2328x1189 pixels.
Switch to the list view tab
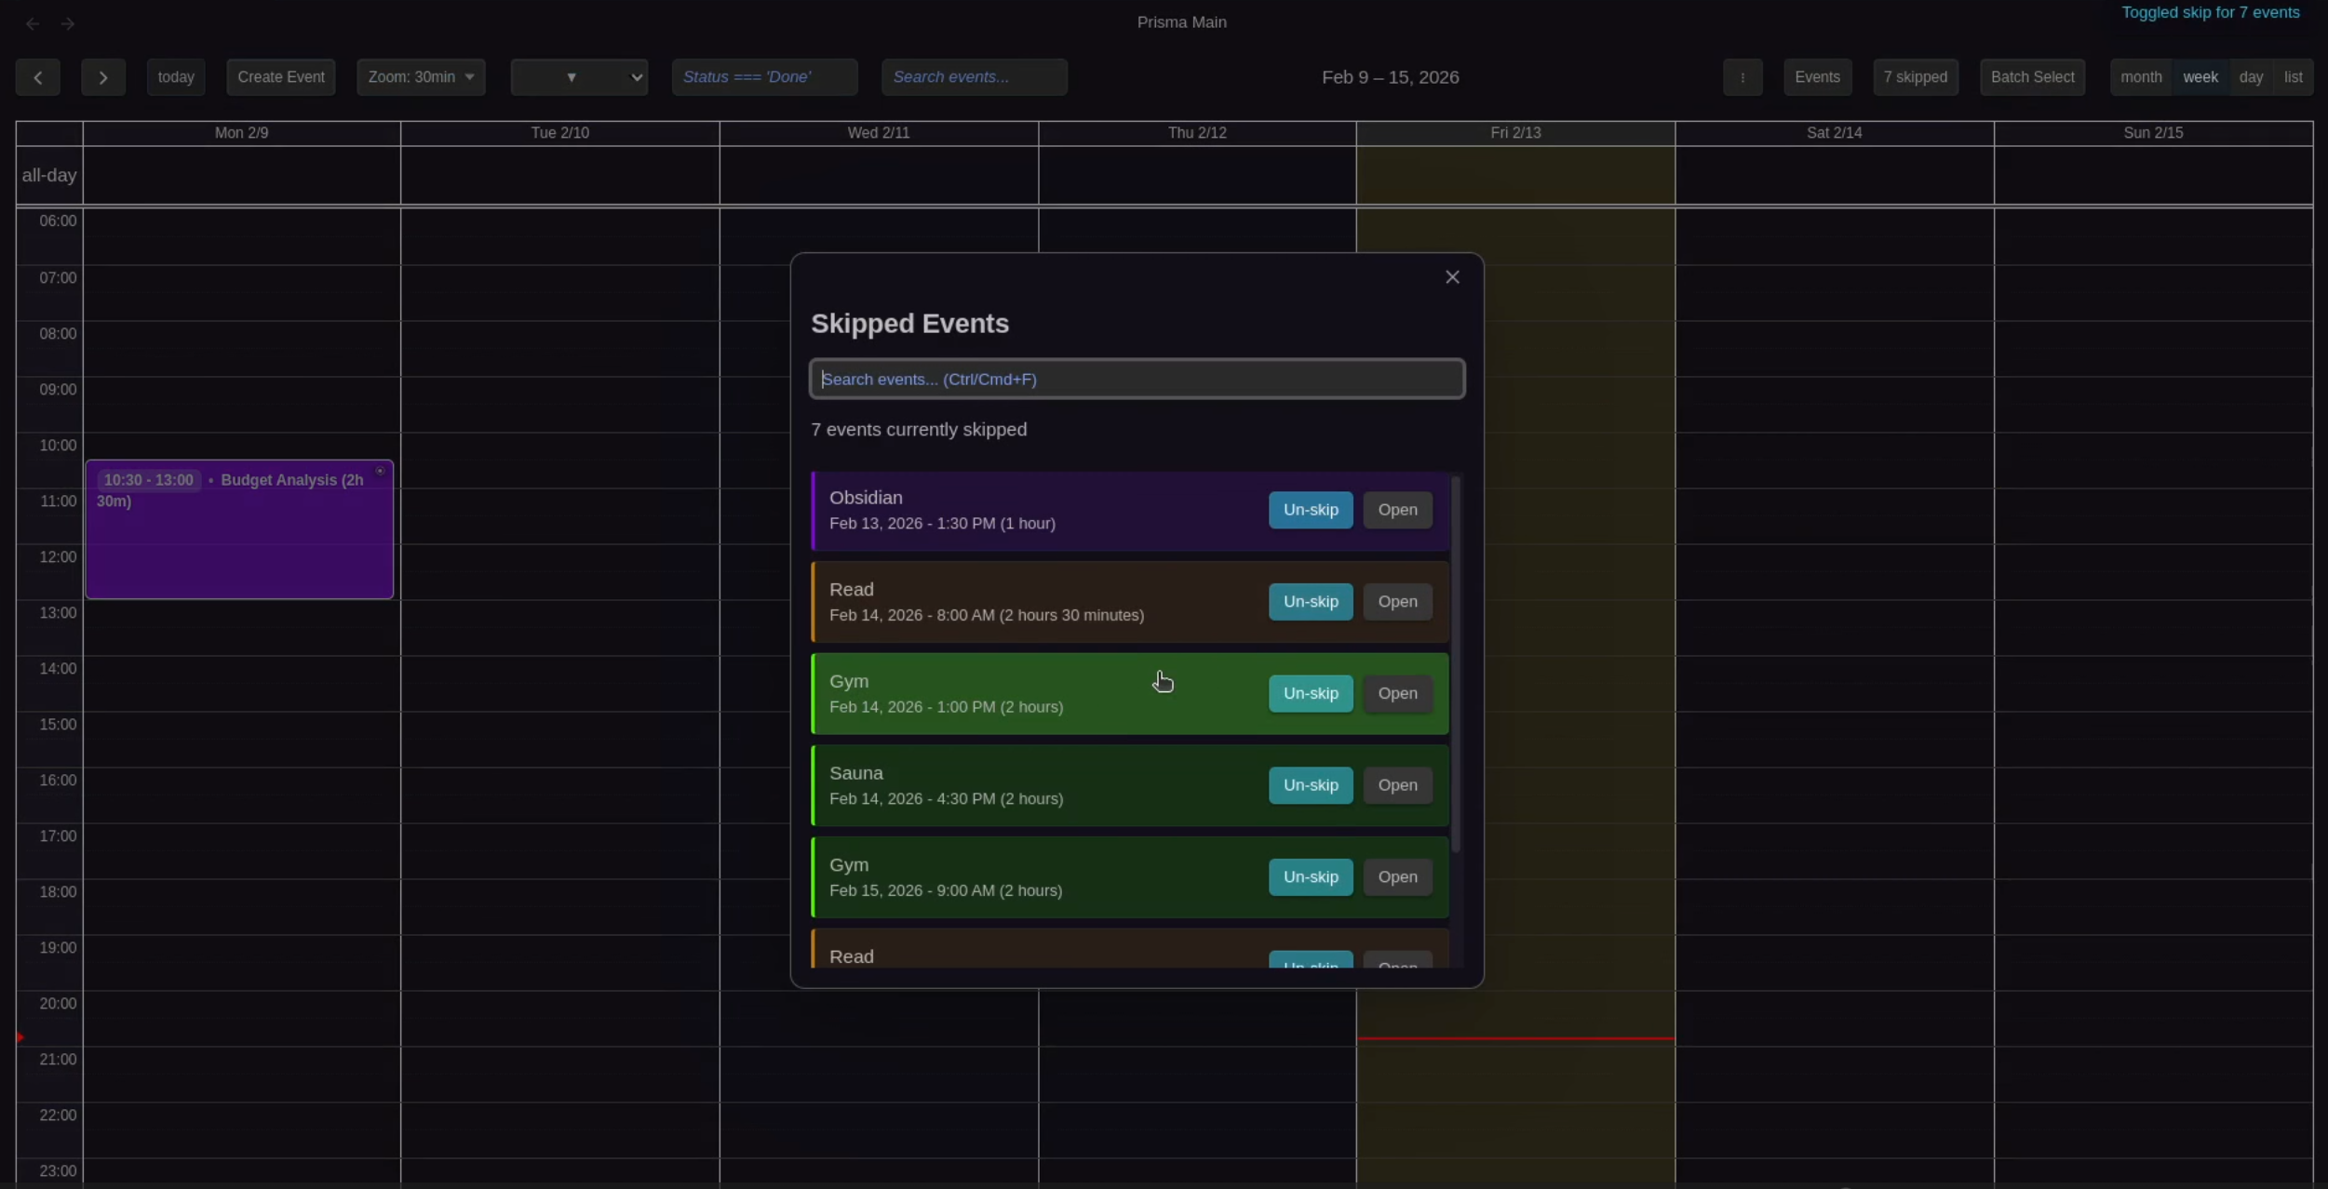point(2294,76)
